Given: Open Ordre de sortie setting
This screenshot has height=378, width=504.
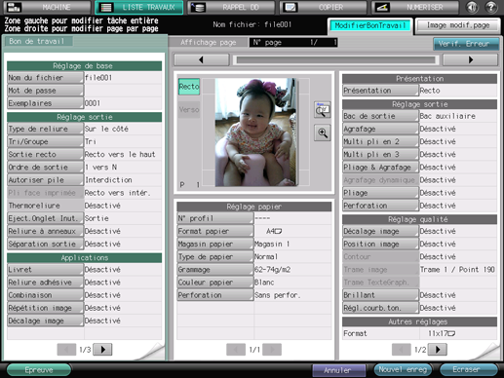Looking at the screenshot, I should (45, 168).
